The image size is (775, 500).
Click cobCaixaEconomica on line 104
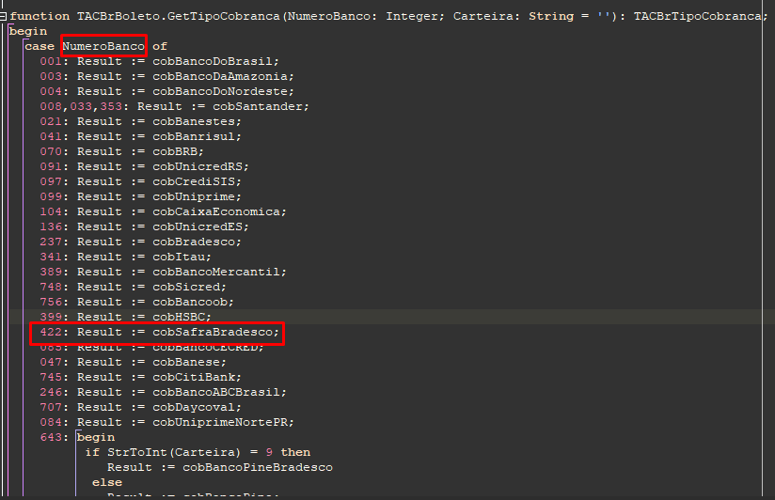pos(216,212)
